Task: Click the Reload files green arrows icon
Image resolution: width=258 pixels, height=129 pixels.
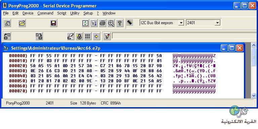Action: pyautogui.click(x=85, y=23)
